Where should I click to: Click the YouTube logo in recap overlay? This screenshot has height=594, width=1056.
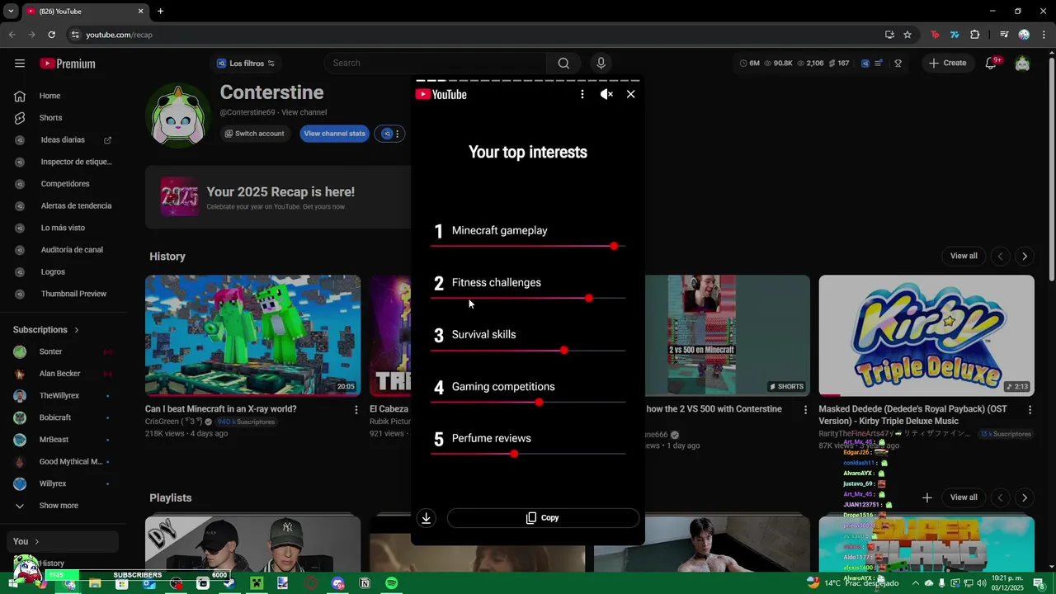click(441, 94)
